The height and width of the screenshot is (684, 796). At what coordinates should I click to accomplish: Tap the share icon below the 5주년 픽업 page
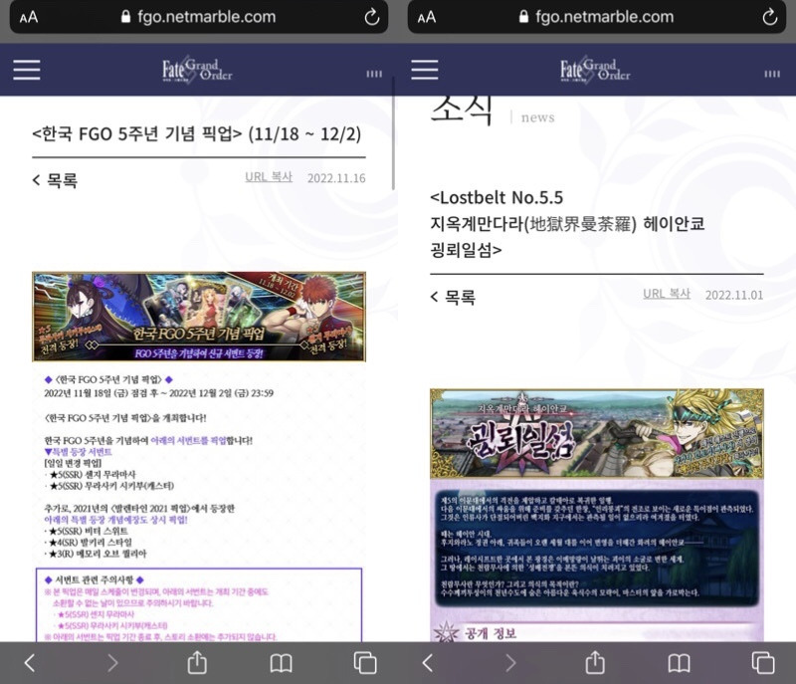(x=197, y=662)
